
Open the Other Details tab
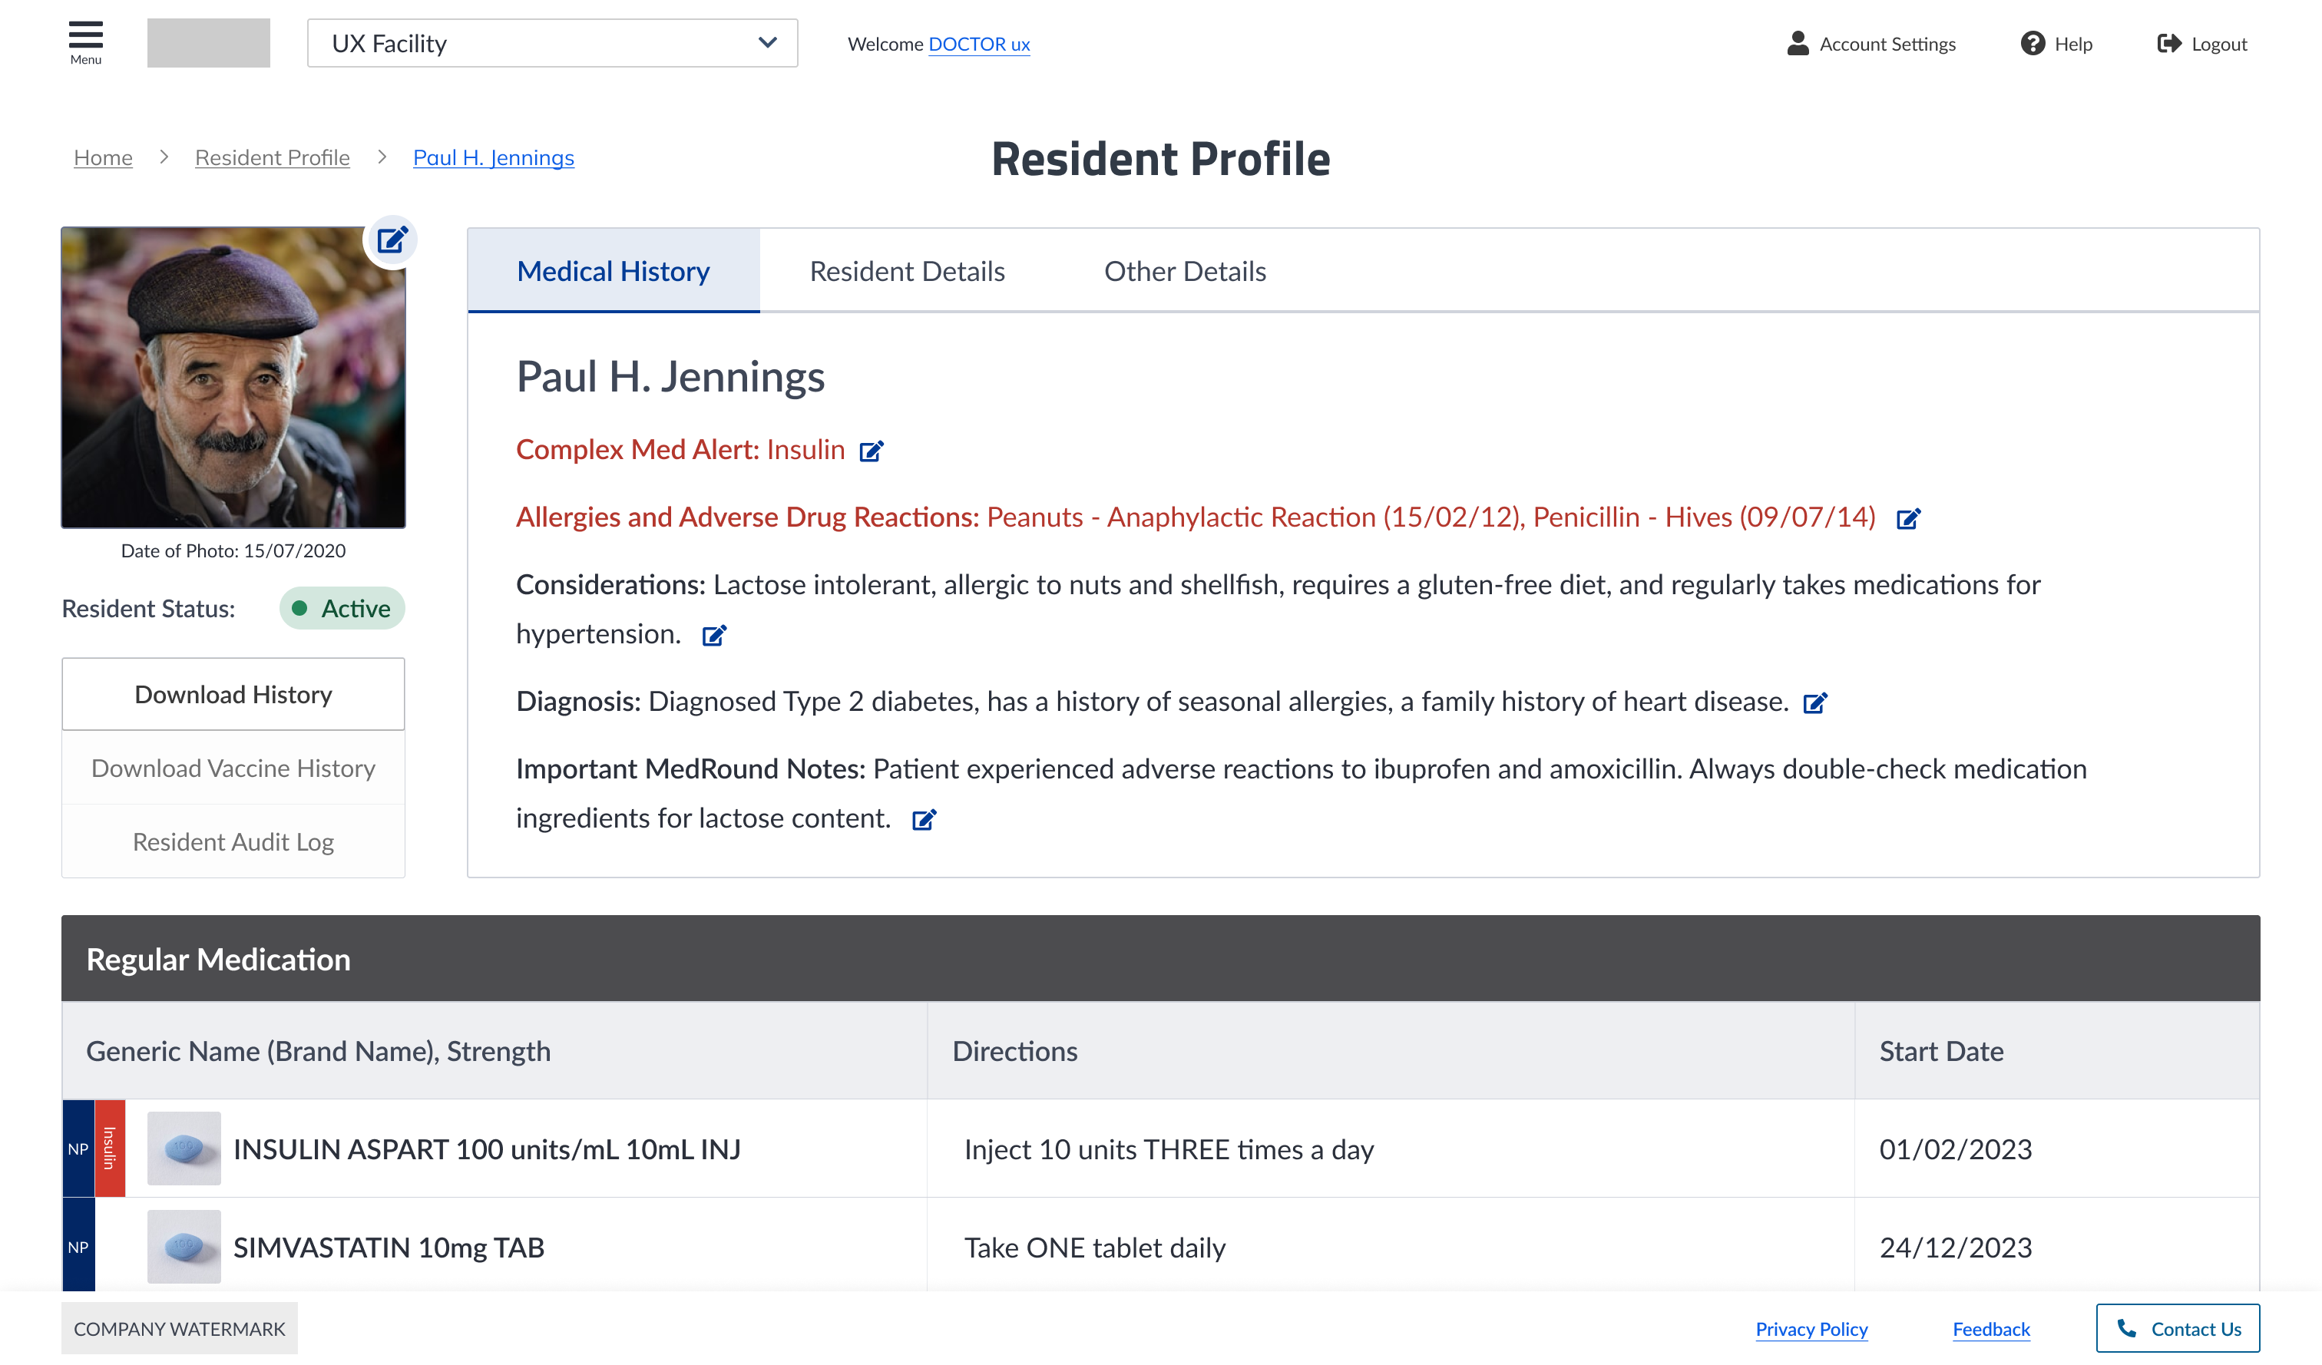[1185, 270]
